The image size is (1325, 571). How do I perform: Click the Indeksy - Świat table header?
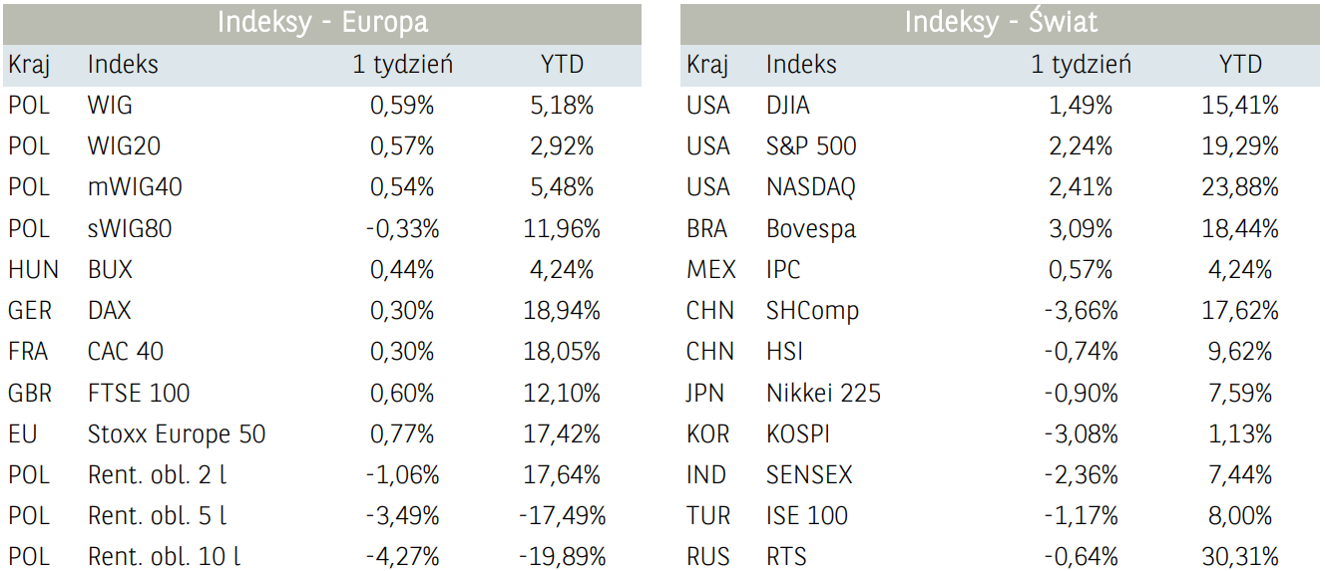1000,23
